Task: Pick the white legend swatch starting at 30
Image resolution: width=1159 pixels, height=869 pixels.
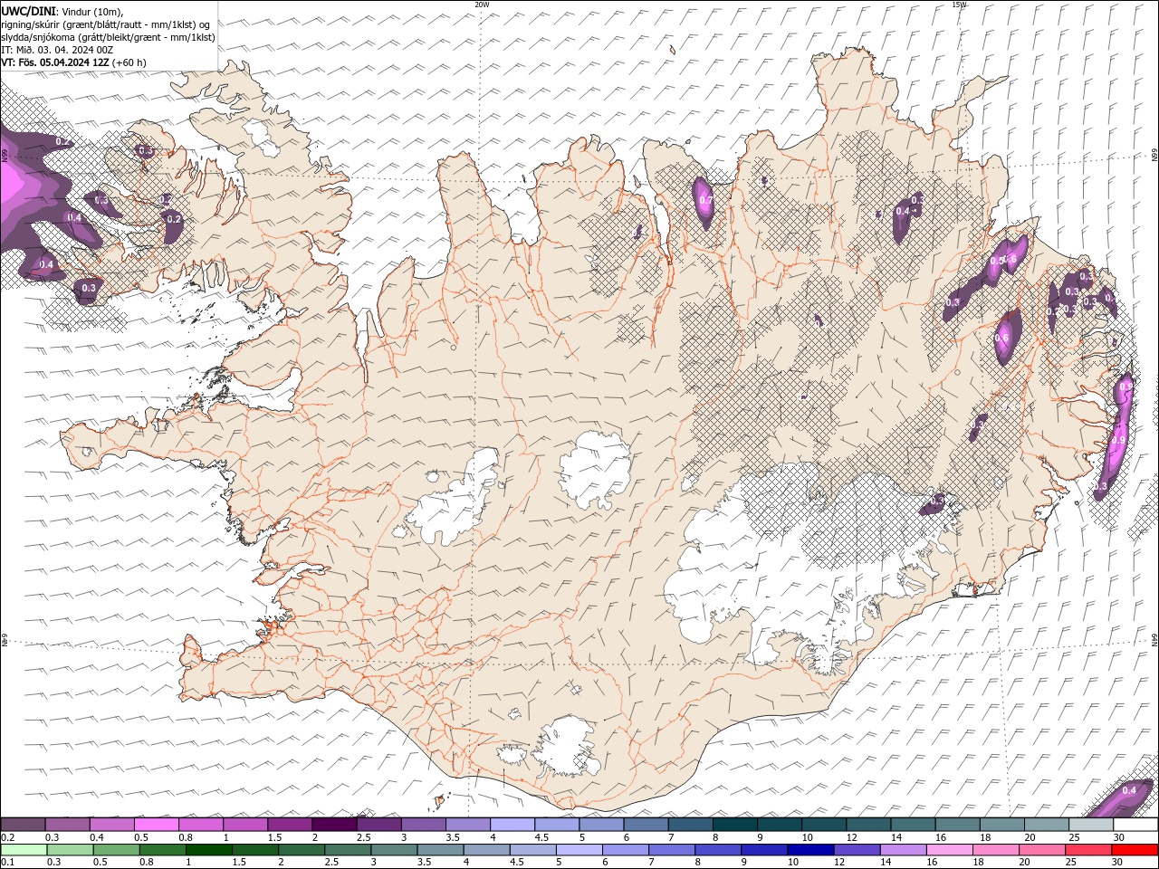Action: pyautogui.click(x=1135, y=825)
